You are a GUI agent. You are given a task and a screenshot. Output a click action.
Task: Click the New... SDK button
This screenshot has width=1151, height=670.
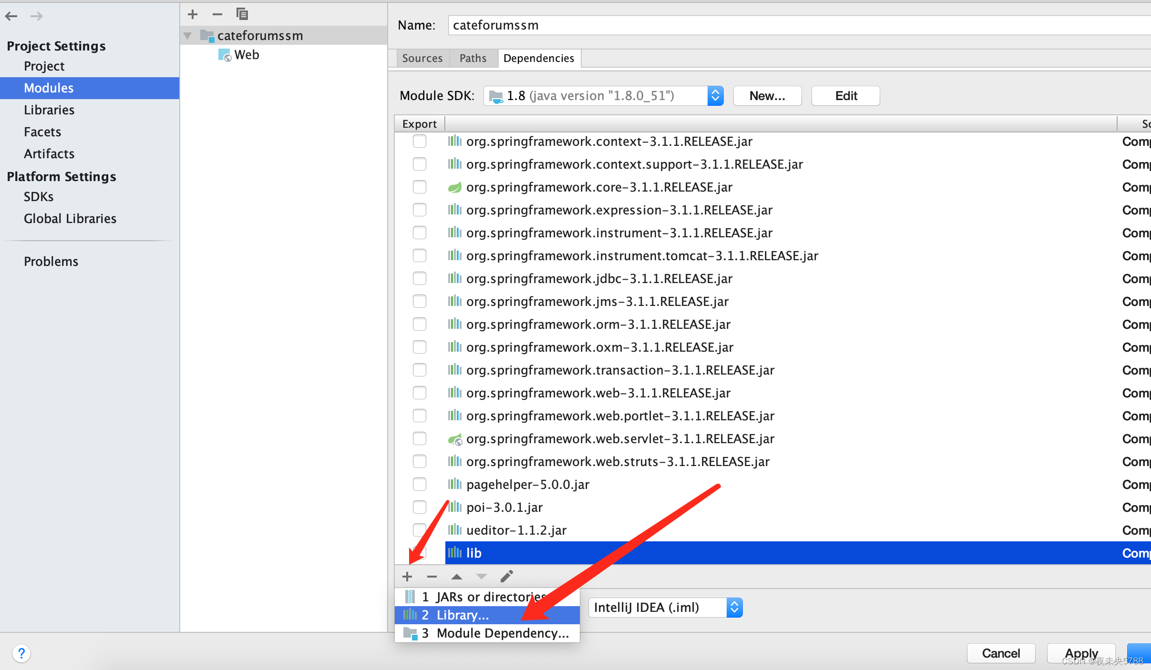(767, 96)
